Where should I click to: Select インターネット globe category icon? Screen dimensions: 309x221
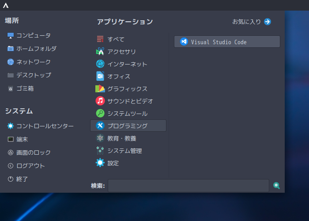(100, 64)
